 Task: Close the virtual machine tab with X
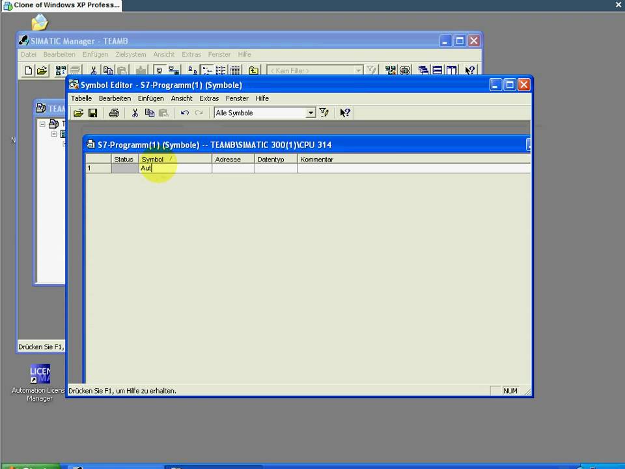(x=618, y=5)
